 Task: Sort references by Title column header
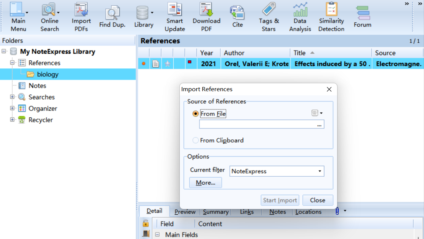pos(331,53)
